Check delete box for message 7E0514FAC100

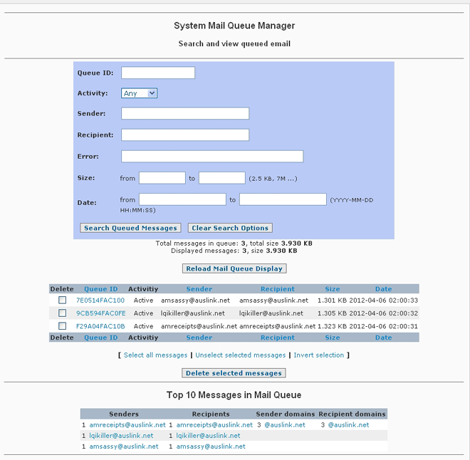pos(63,300)
